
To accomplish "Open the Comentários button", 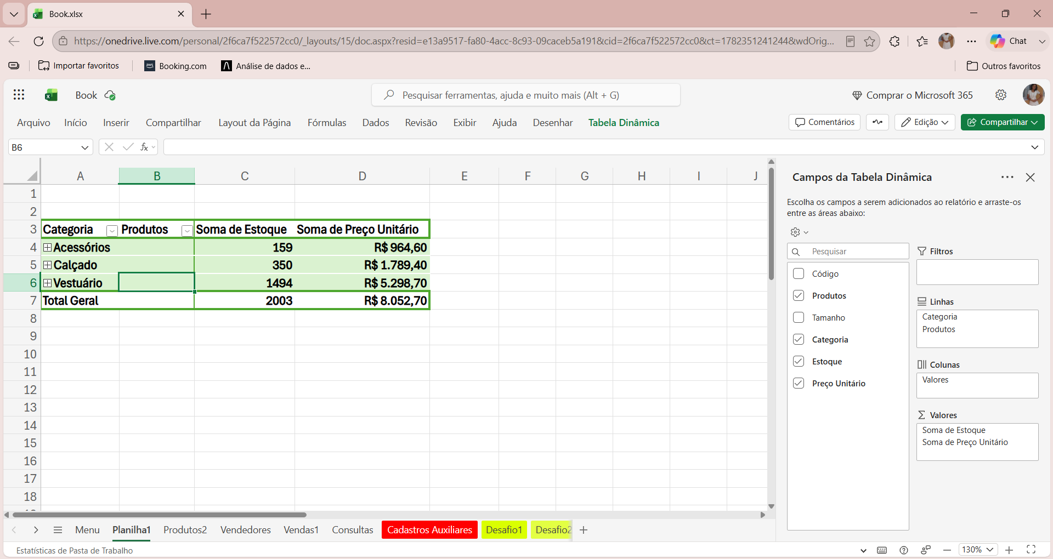I will tap(824, 122).
